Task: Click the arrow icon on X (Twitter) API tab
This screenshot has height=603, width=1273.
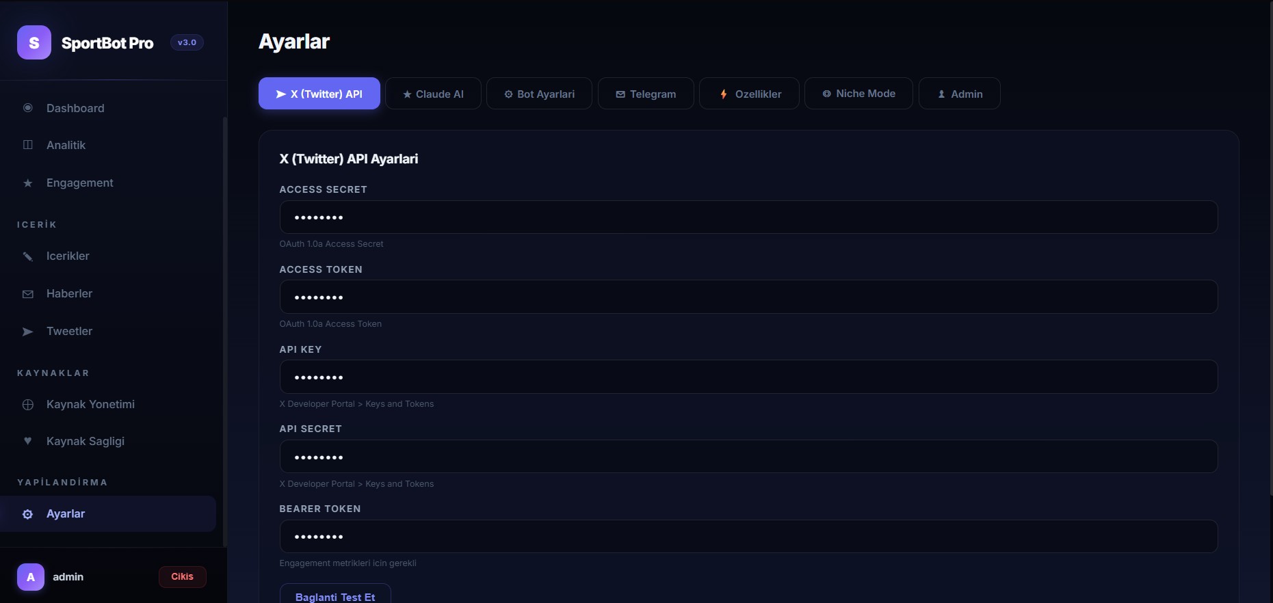Action: click(280, 94)
